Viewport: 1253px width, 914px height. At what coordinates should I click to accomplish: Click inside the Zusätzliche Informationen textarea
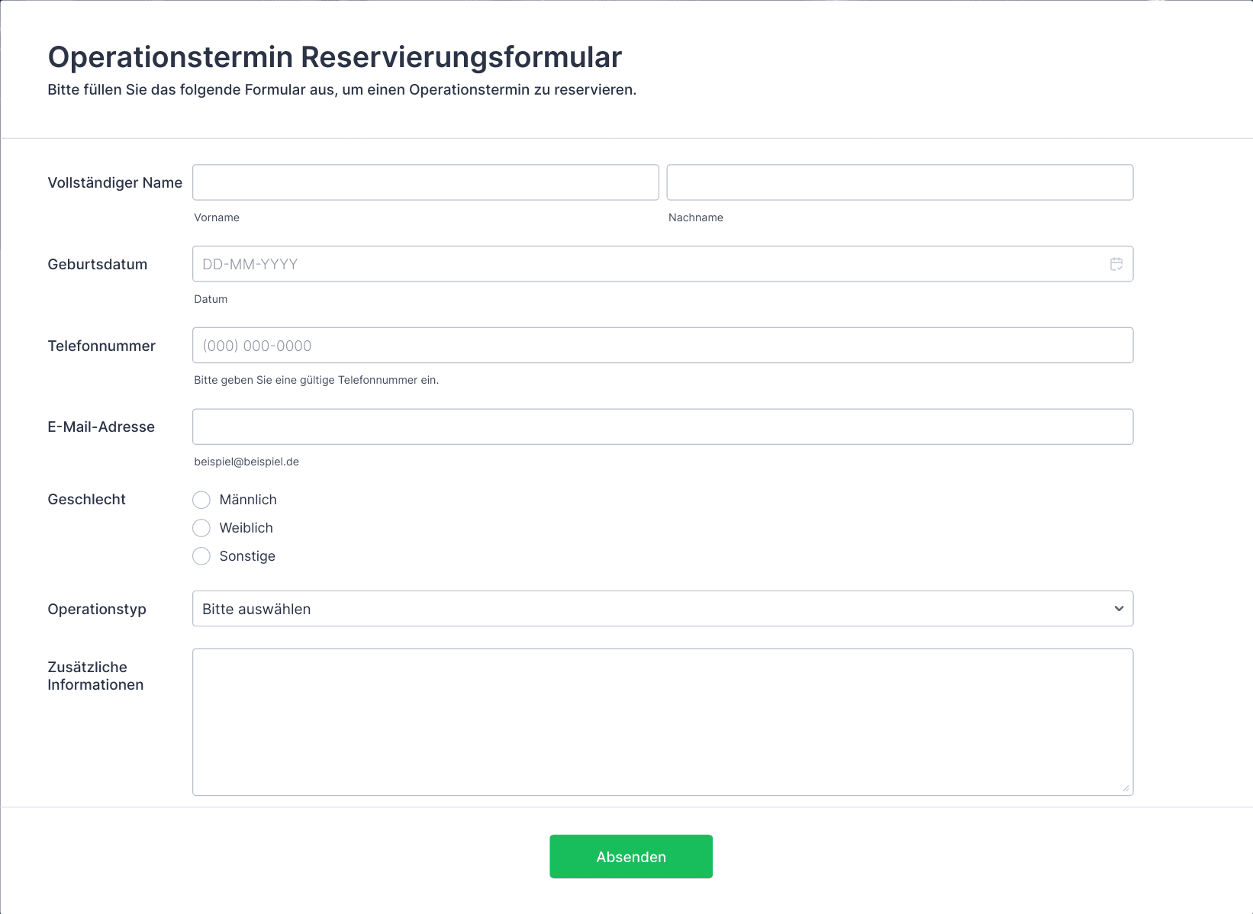point(662,722)
